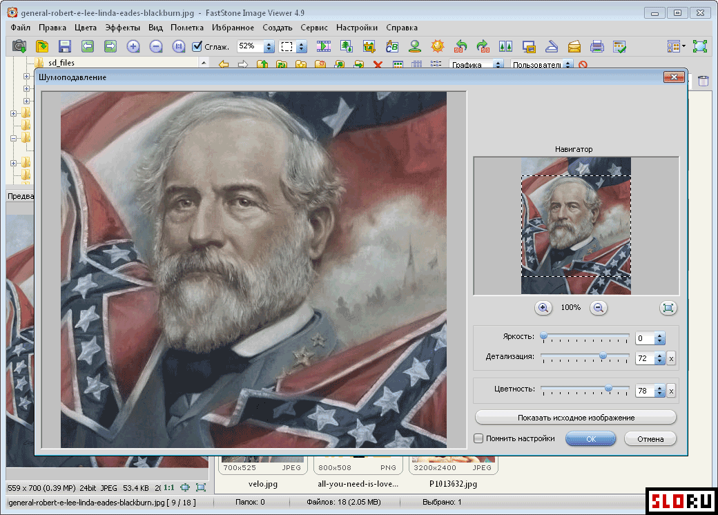Click the Яркость slider handle

click(x=543, y=336)
